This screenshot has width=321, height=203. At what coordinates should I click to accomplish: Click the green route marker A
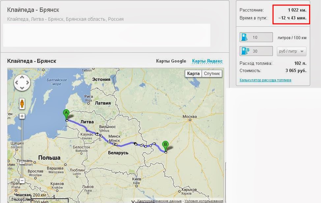66,114
